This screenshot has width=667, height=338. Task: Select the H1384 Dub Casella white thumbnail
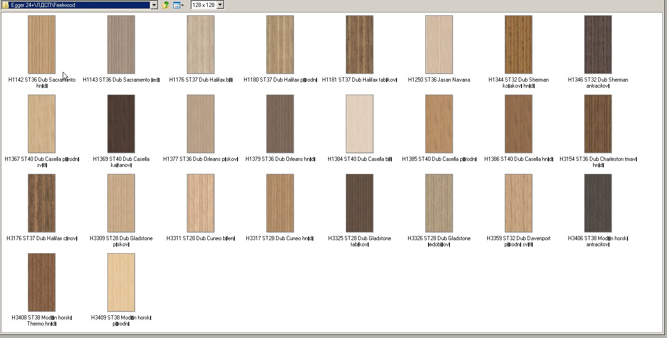[360, 124]
